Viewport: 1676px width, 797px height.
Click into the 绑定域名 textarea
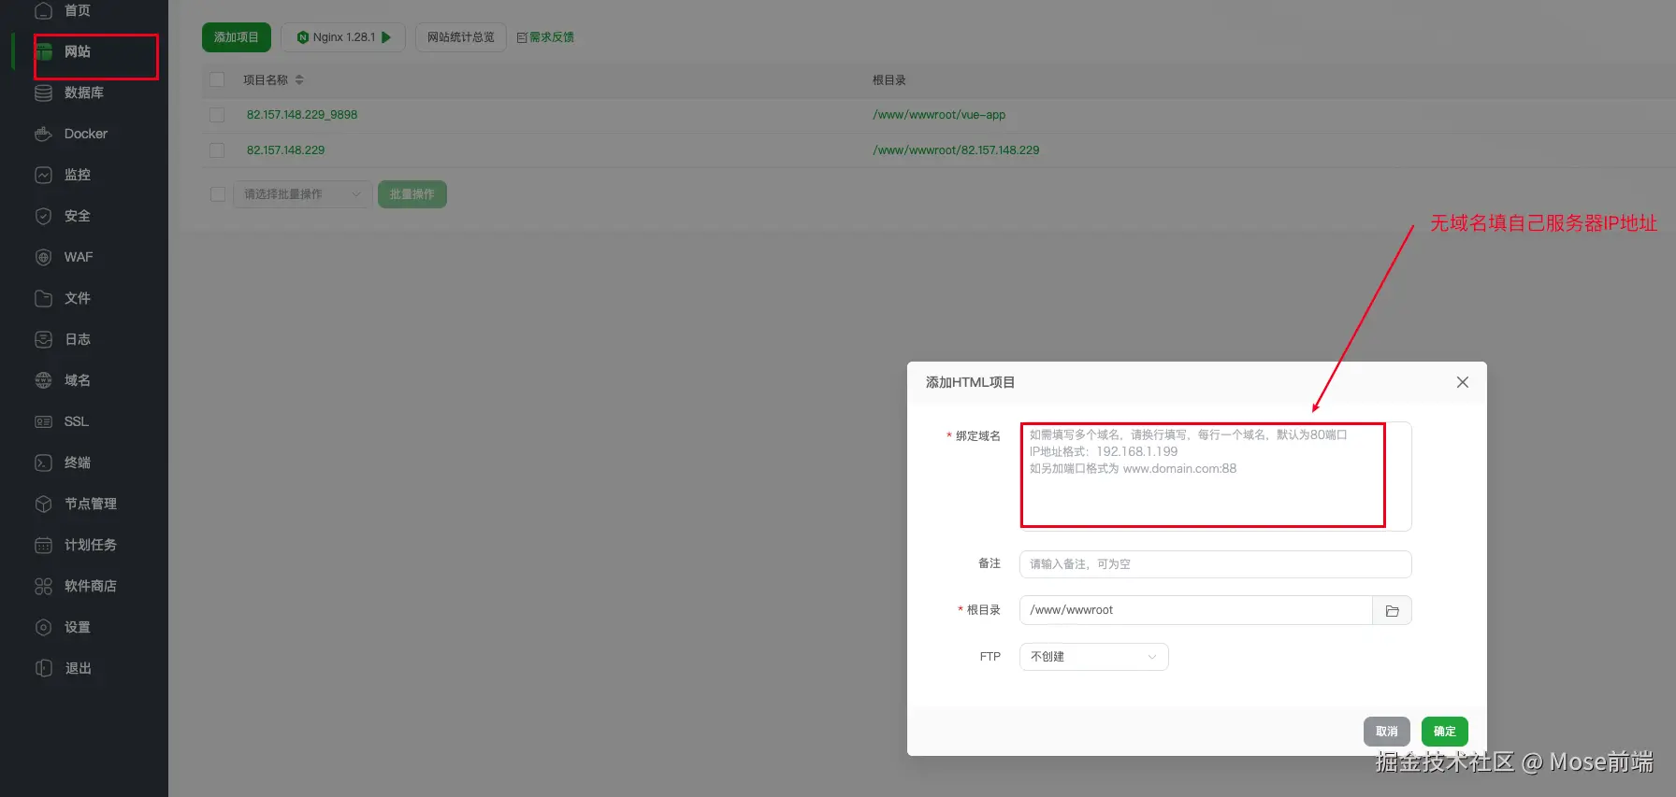(1215, 477)
